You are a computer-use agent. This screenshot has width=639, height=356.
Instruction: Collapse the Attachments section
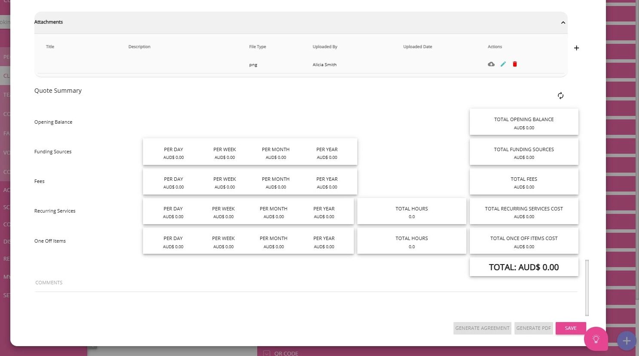click(563, 22)
